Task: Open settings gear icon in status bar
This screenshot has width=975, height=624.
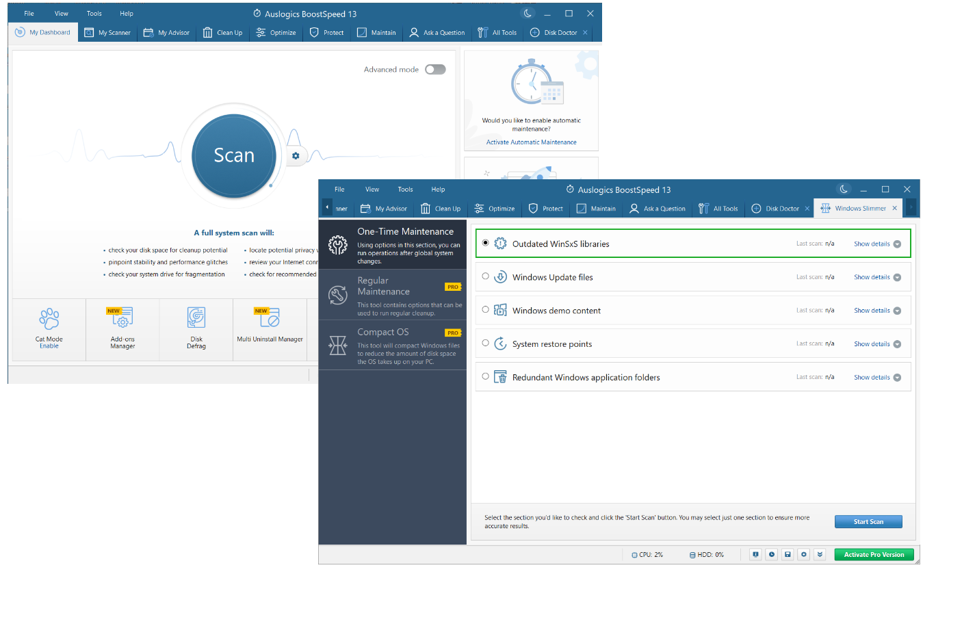Action: tap(804, 554)
